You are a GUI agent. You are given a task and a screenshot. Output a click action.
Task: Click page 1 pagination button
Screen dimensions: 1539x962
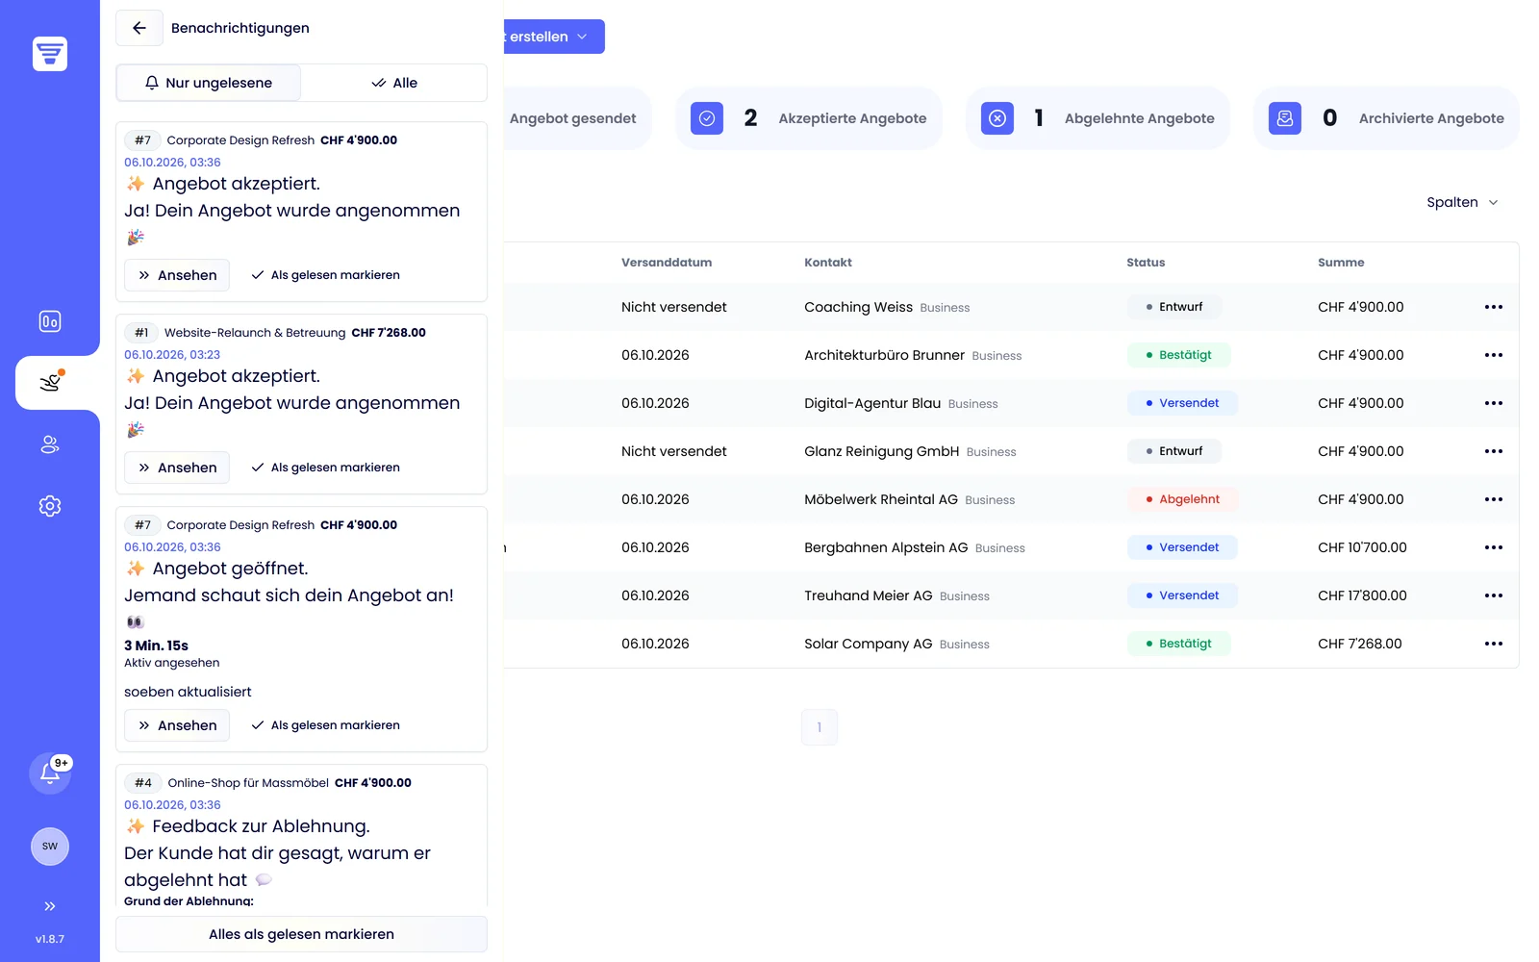[x=820, y=727]
